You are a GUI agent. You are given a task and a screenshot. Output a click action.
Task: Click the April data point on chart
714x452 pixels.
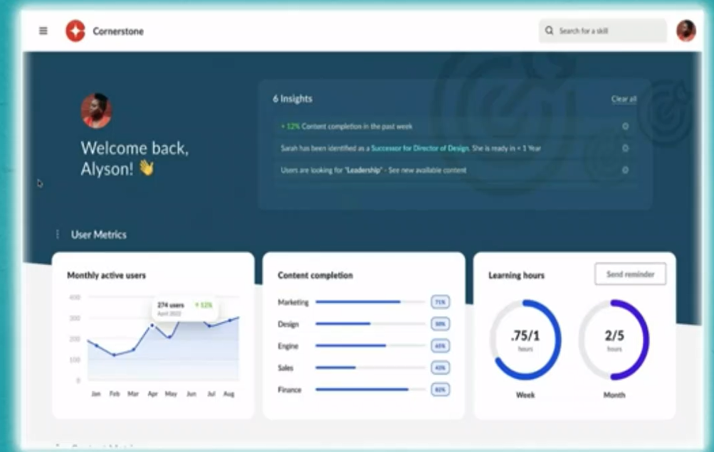coord(152,325)
